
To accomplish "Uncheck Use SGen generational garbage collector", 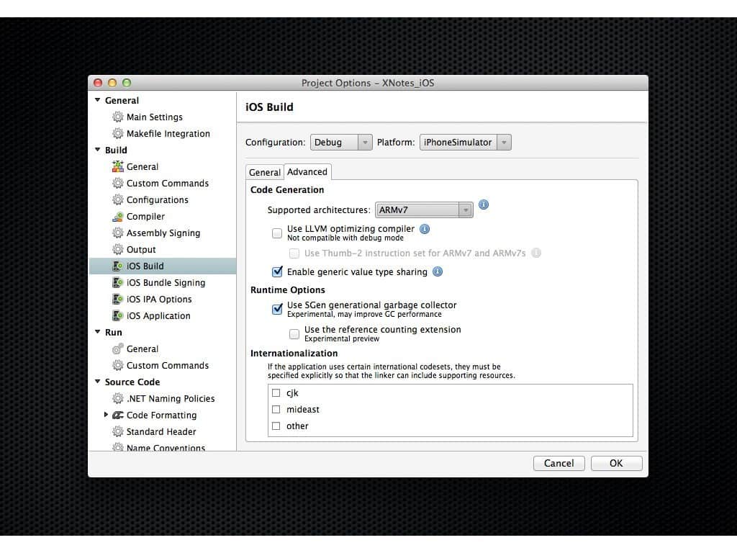I will 277,309.
